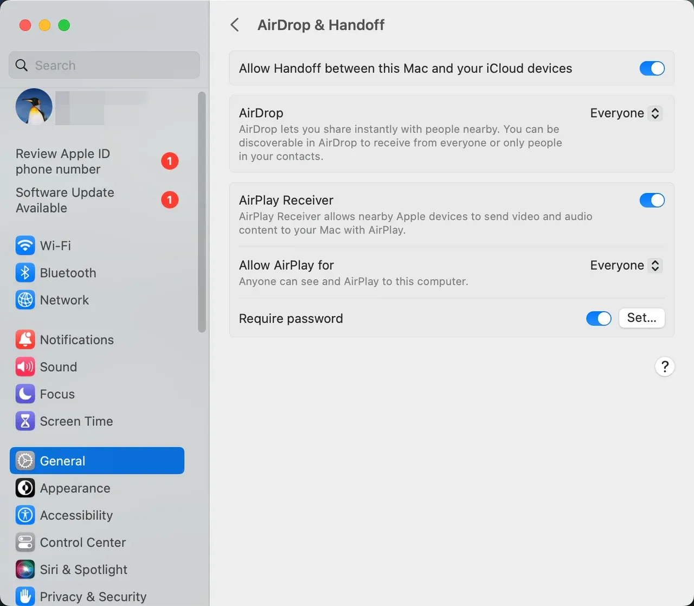Image resolution: width=694 pixels, height=606 pixels.
Task: Click the Allow Handoff label text
Action: [x=406, y=68]
